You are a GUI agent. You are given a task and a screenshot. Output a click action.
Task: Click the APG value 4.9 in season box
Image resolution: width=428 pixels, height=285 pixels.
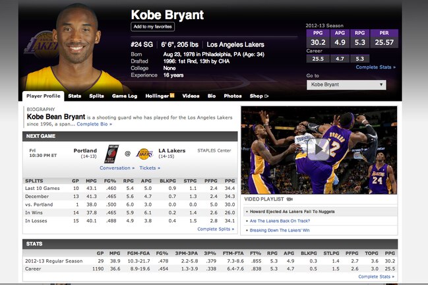(x=340, y=42)
